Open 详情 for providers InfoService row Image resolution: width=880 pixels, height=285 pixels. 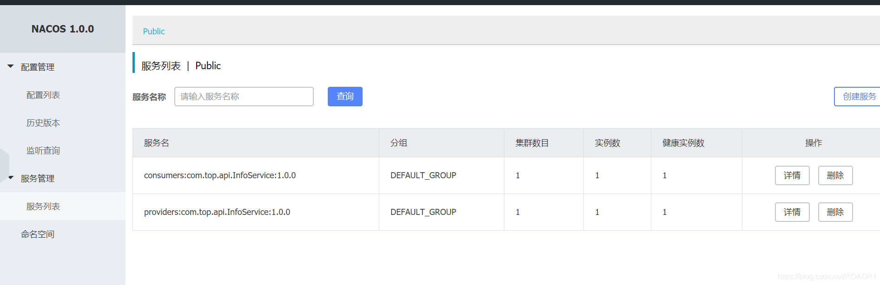point(792,212)
